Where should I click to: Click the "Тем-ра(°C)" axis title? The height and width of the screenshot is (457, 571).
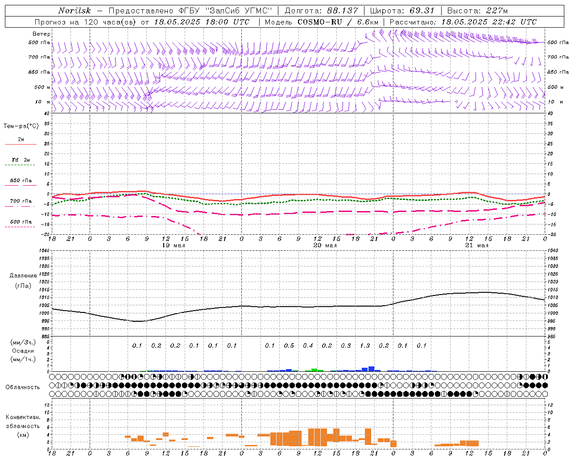click(21, 126)
